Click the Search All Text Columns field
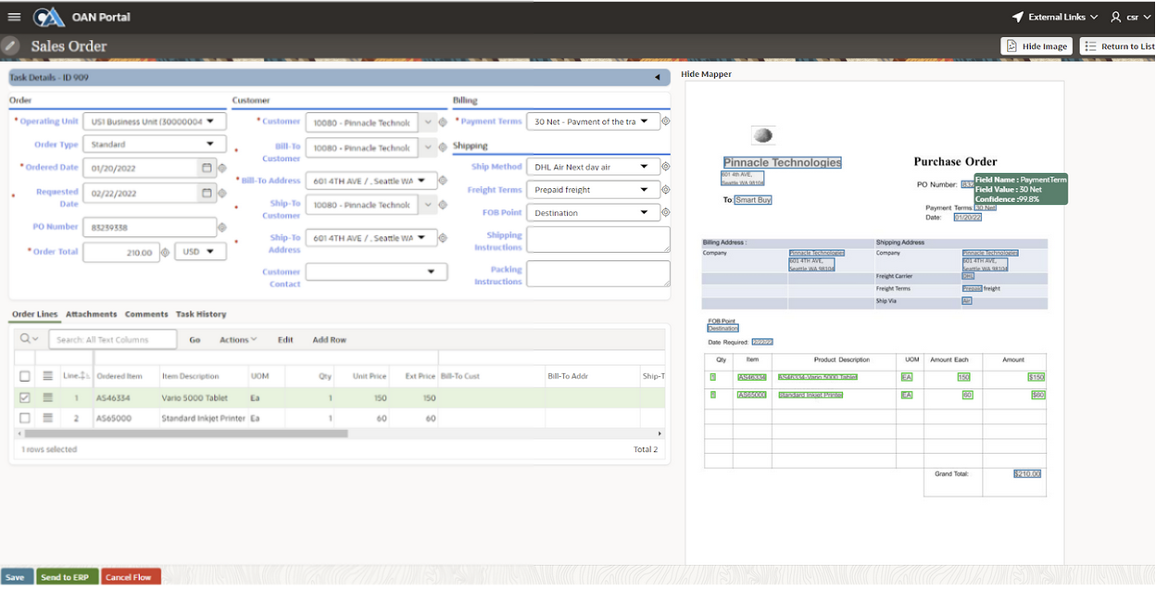1156x591 pixels. (x=112, y=339)
